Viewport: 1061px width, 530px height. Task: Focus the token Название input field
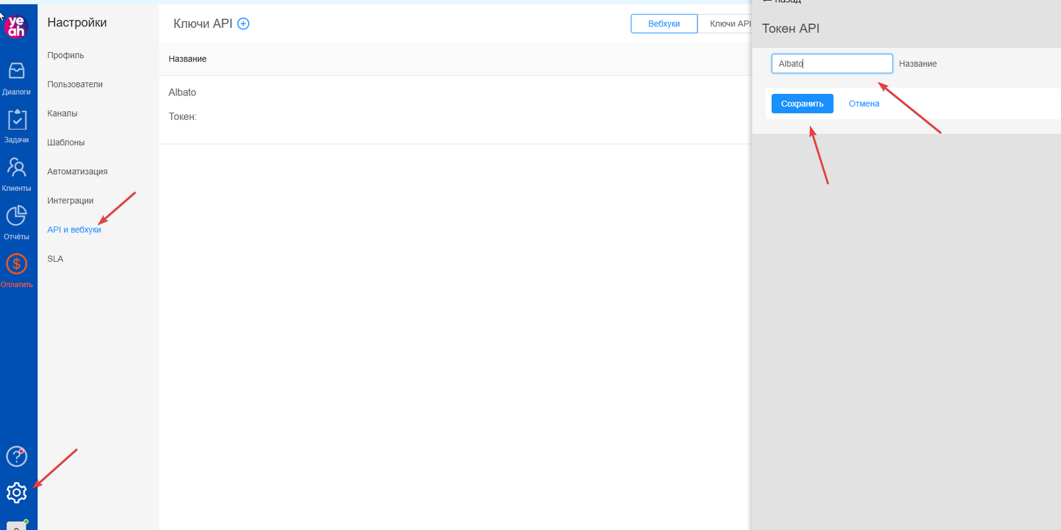point(832,64)
